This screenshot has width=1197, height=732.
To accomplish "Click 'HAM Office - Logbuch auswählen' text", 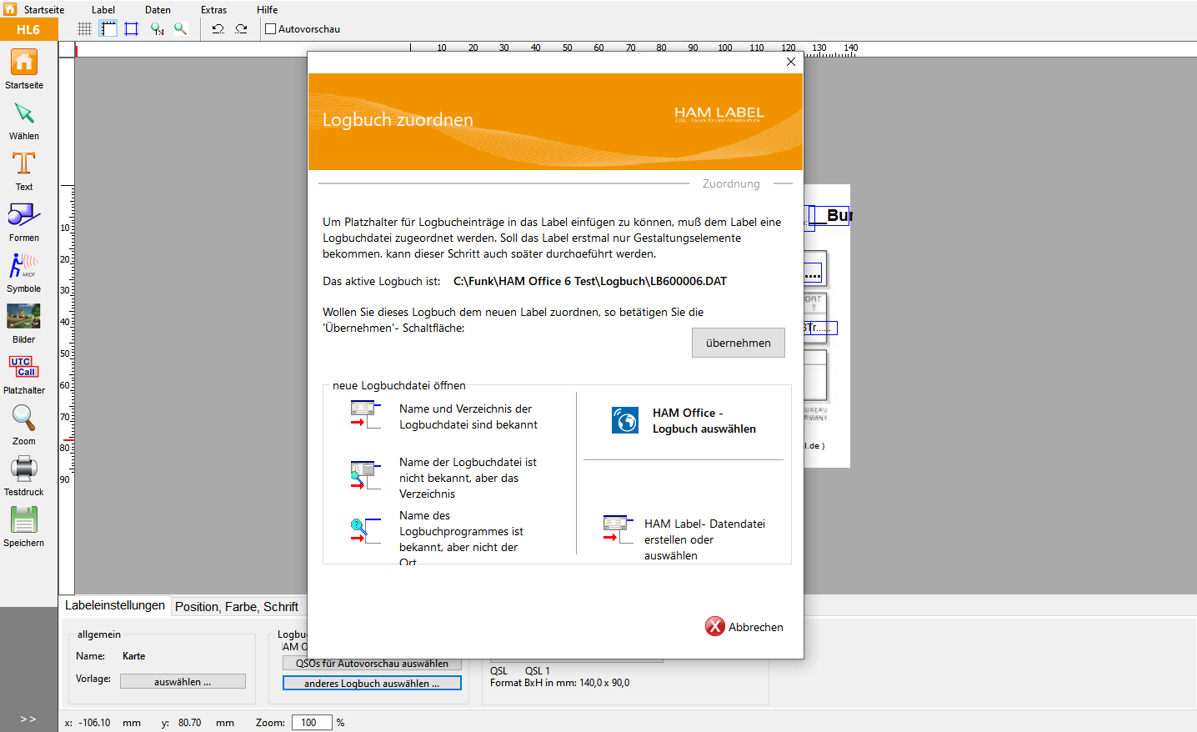I will pos(704,421).
